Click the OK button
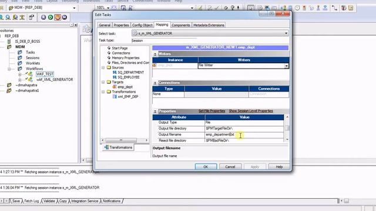This screenshot has width=376, height=211. pos(206,166)
